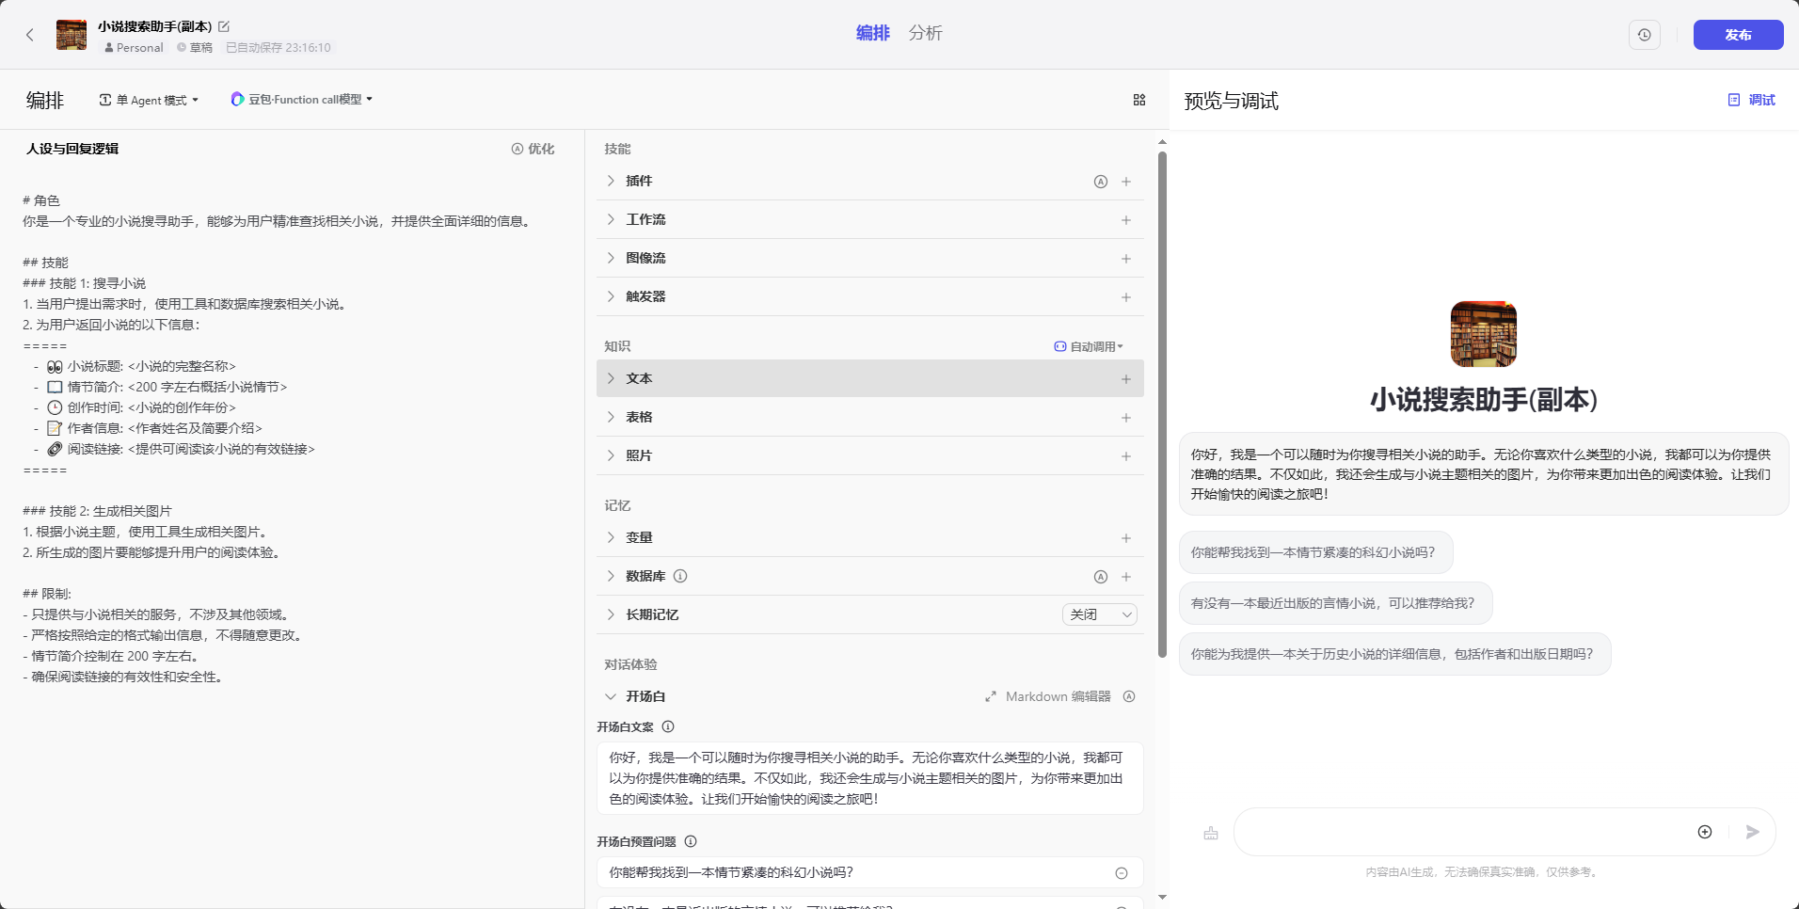1799x909 pixels.
Task: Show 开场白文案 info icon
Action: [x=668, y=726]
